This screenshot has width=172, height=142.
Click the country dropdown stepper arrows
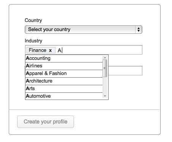tap(139, 30)
